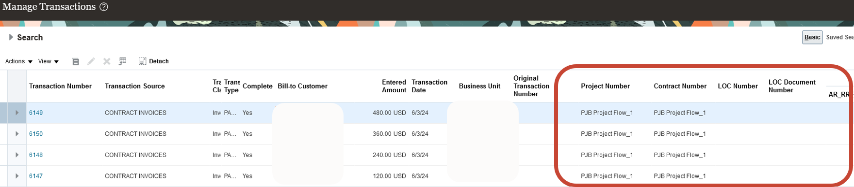The image size is (854, 187).
Task: Open transaction 6147 link
Action: tap(36, 176)
